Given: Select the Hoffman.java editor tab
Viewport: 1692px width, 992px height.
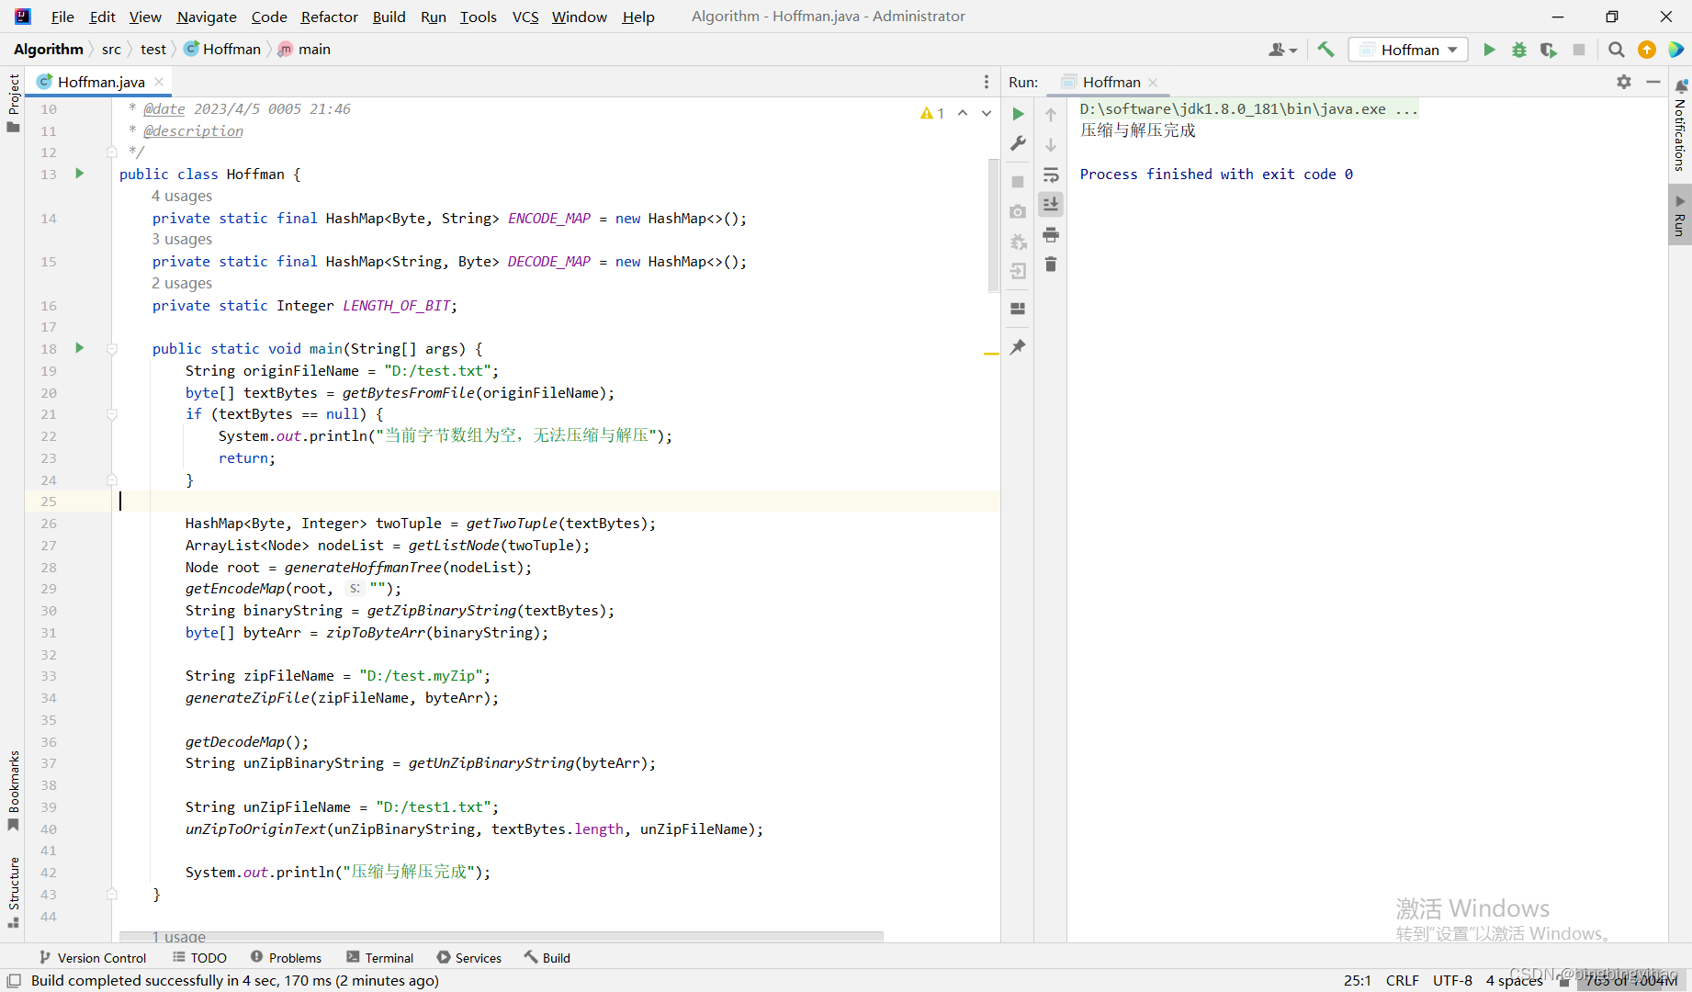Looking at the screenshot, I should 101,82.
